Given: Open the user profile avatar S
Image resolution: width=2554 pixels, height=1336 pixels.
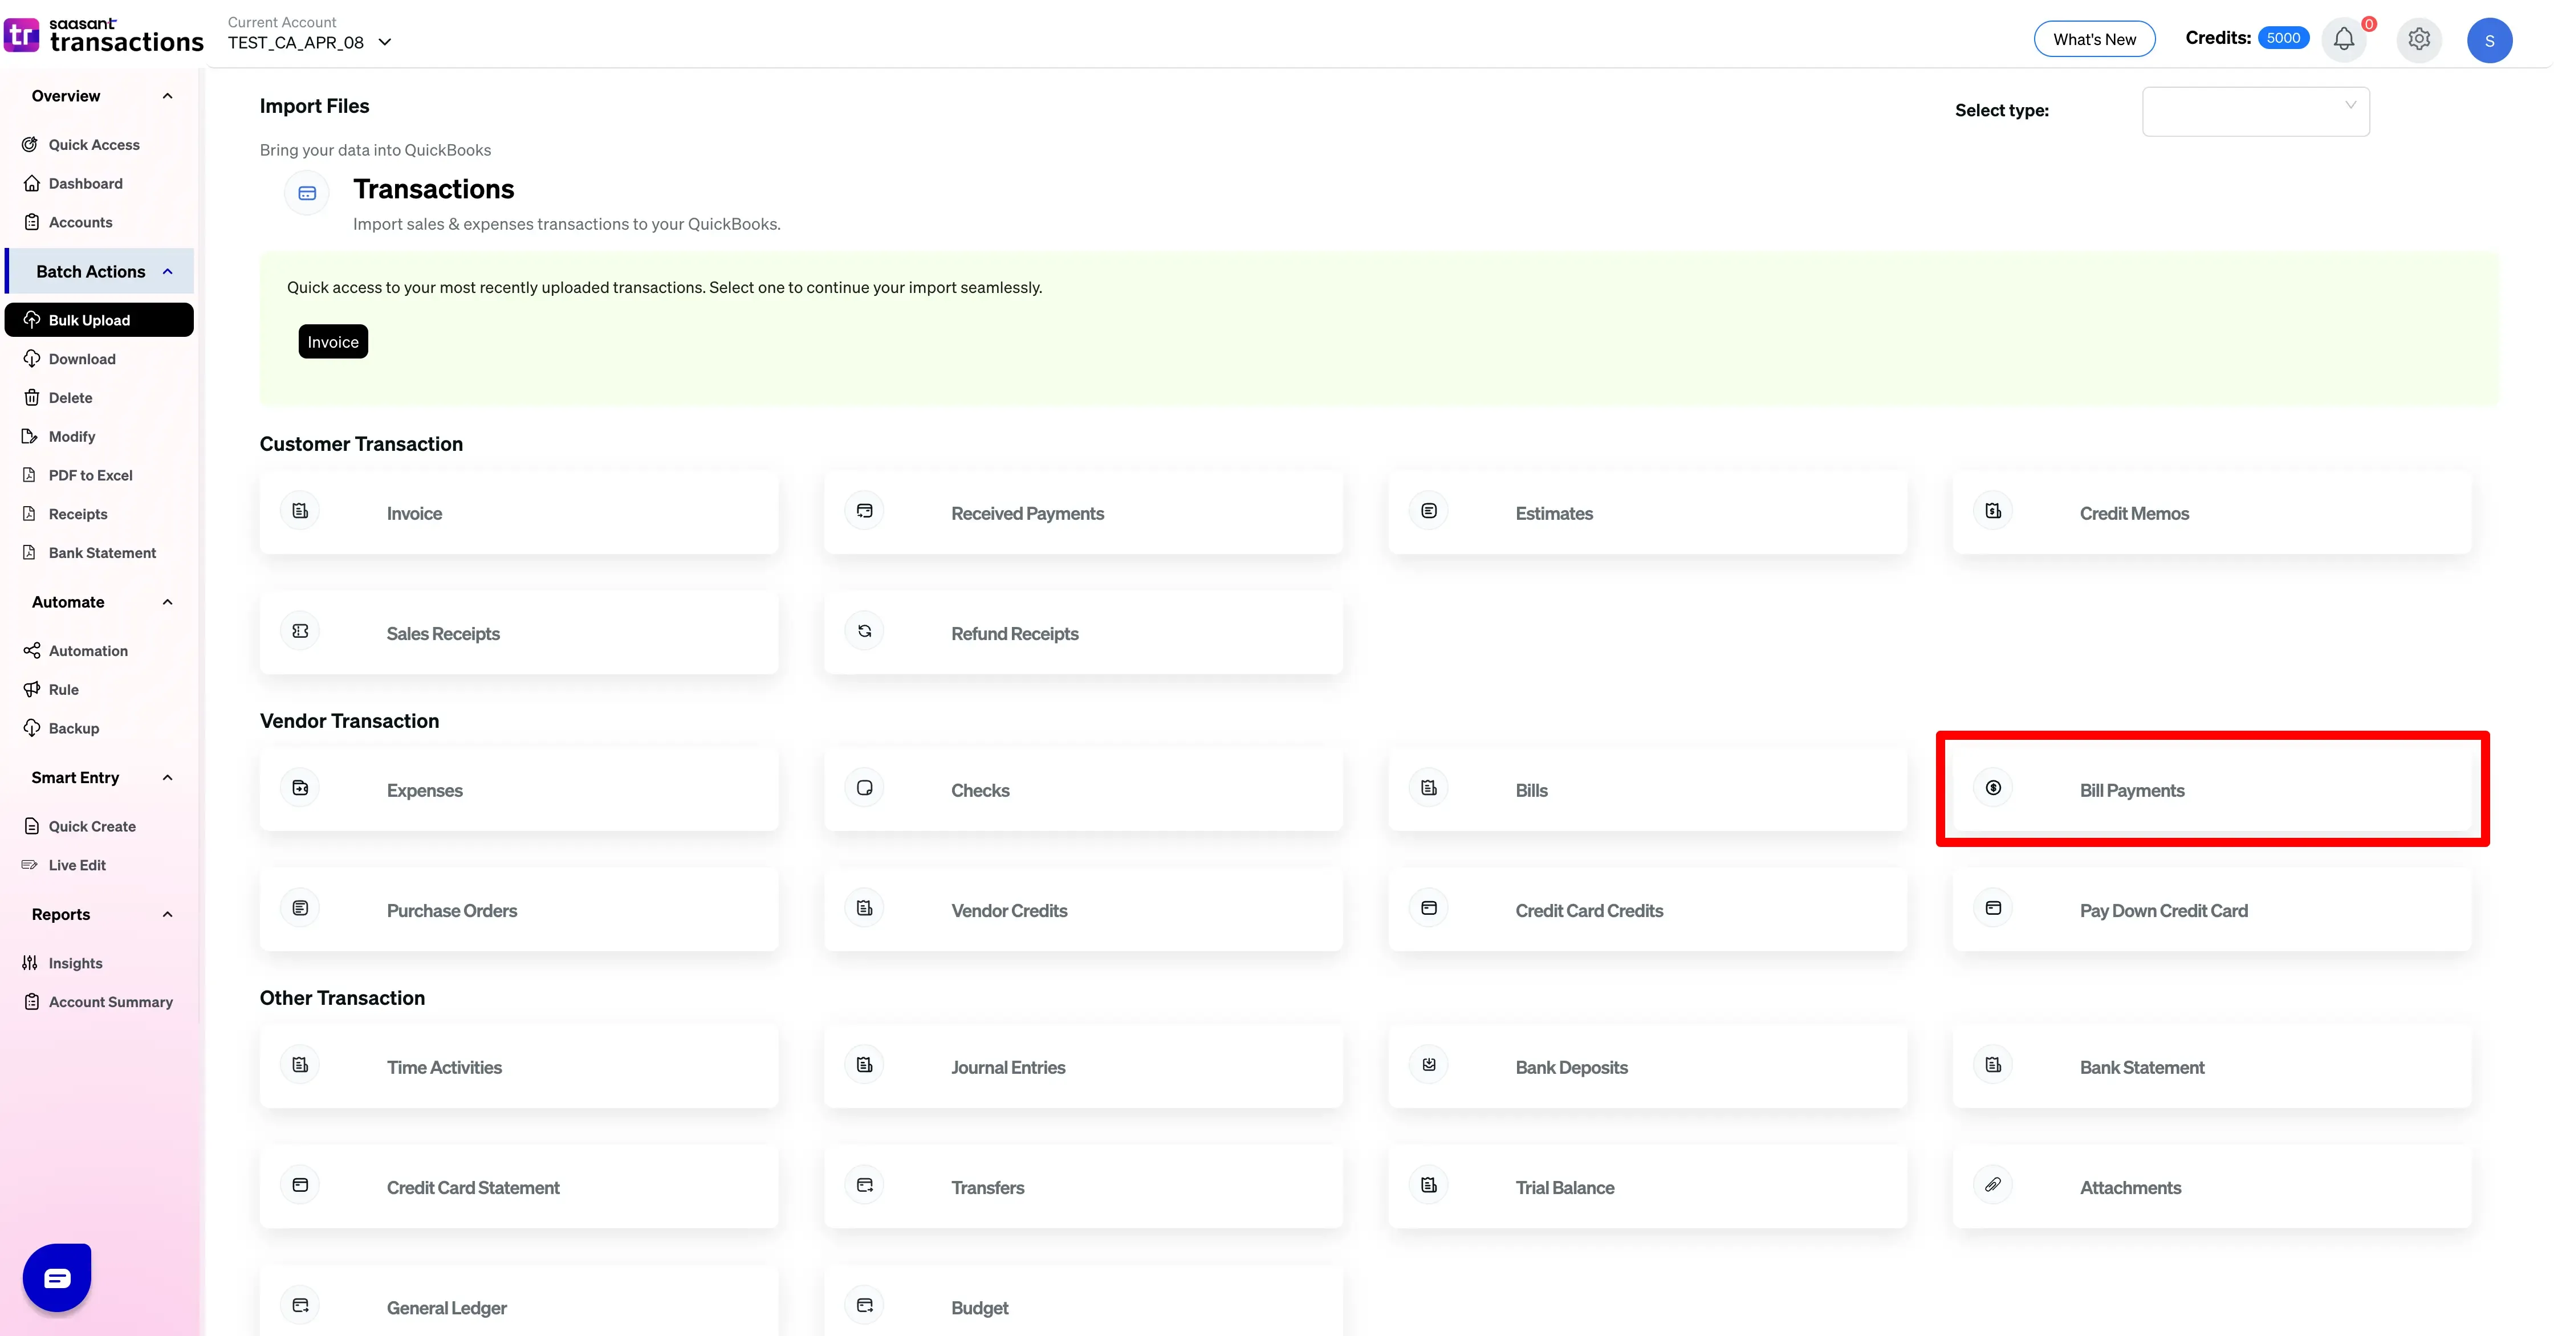Looking at the screenshot, I should 2490,40.
